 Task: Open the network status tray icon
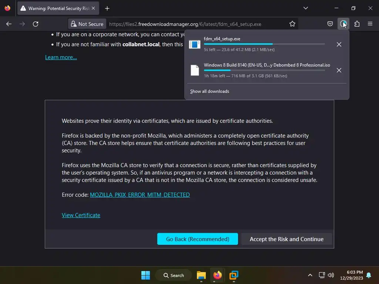(322, 275)
